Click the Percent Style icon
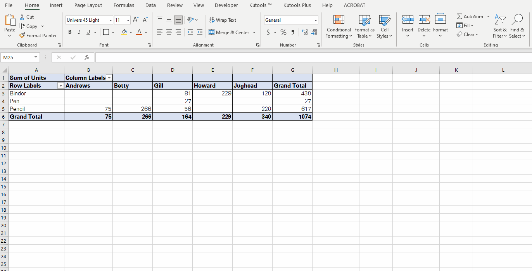The height and width of the screenshot is (271, 532). coord(283,32)
